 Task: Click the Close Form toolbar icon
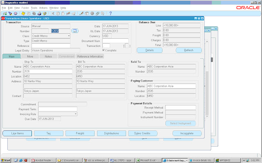(x=45, y=13)
